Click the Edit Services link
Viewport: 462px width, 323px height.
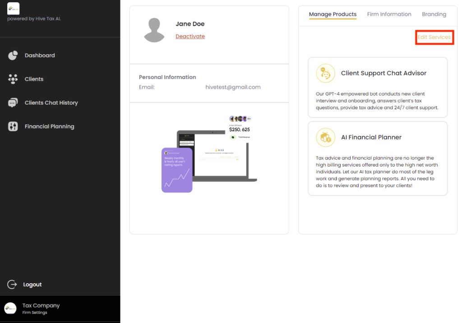pos(434,37)
